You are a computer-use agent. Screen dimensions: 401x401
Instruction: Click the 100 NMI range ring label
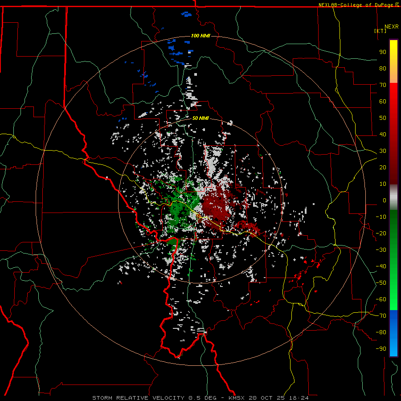[200, 36]
